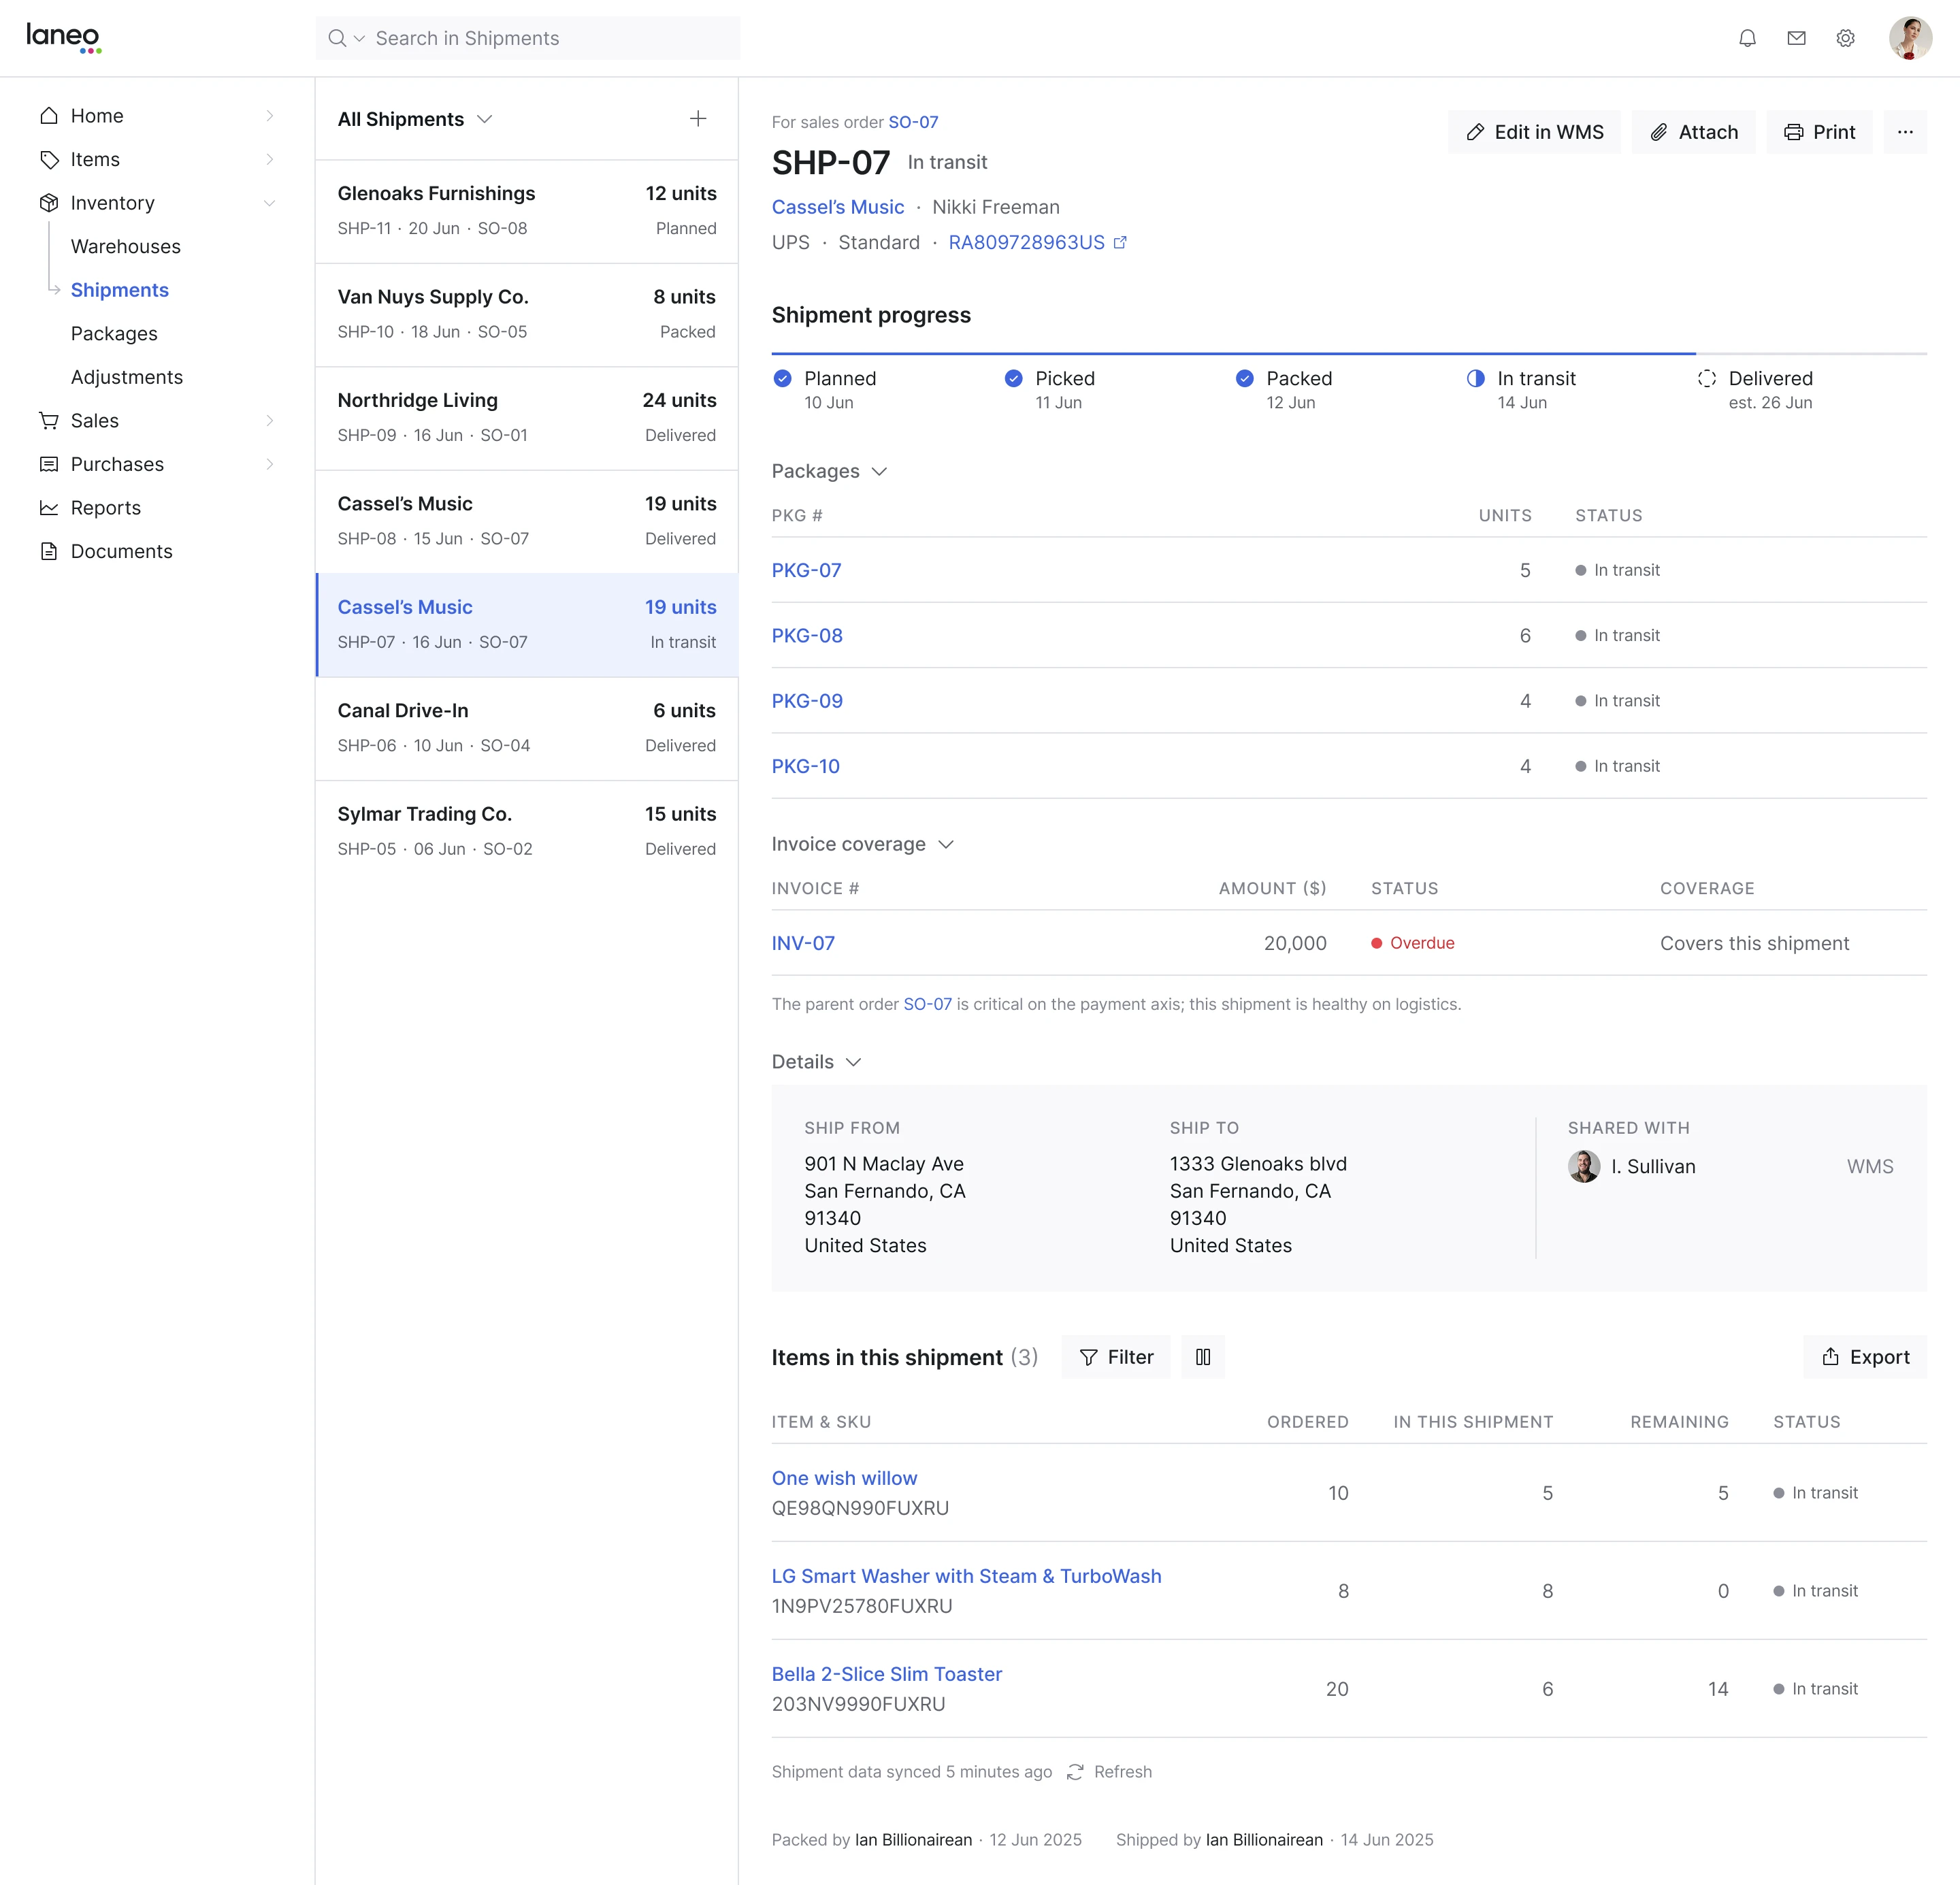Screen dimensions: 1960x1885
Task: Expand the Sales chevron
Action: 269,421
